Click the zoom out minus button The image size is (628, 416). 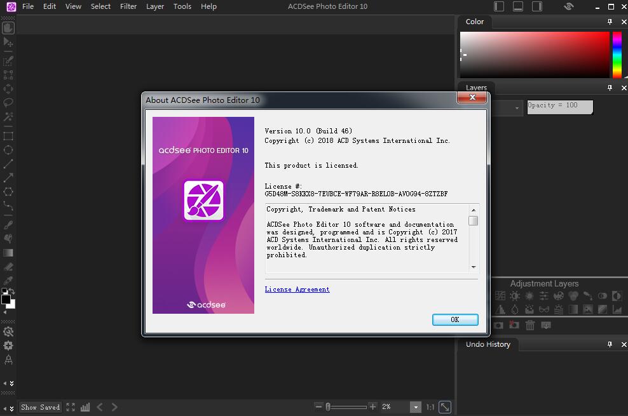tap(318, 407)
